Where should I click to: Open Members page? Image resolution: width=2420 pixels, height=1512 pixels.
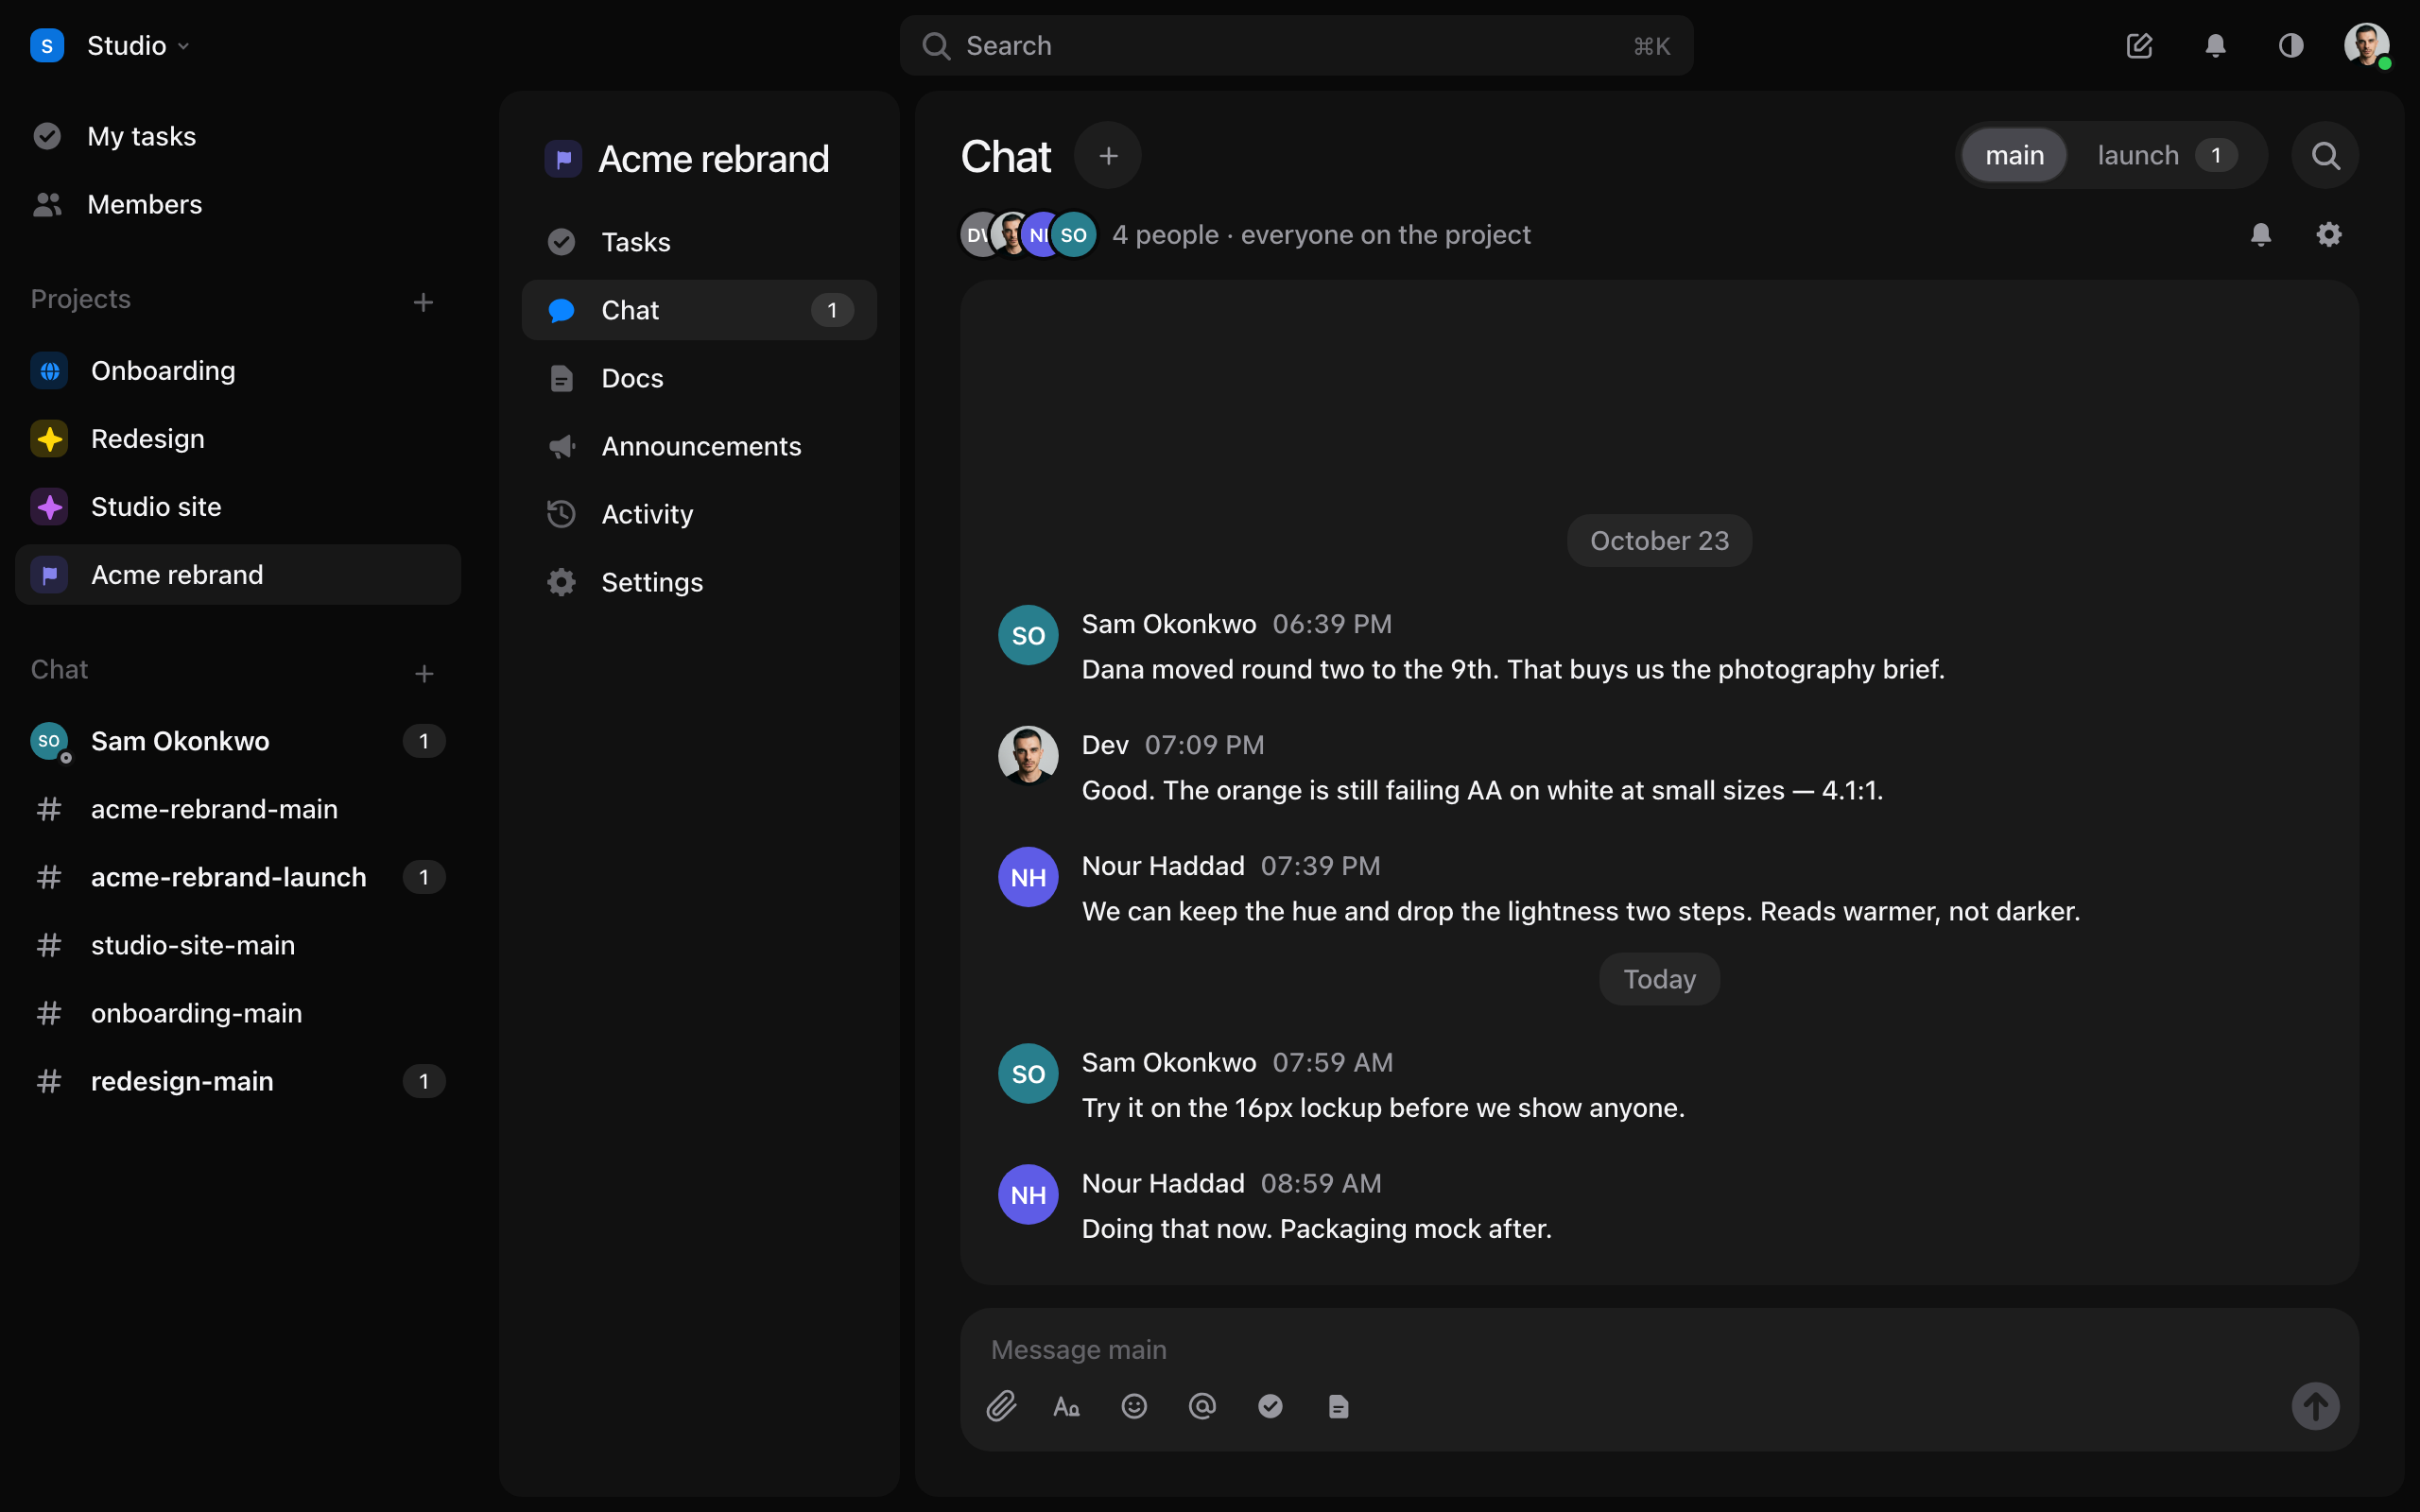[238, 204]
